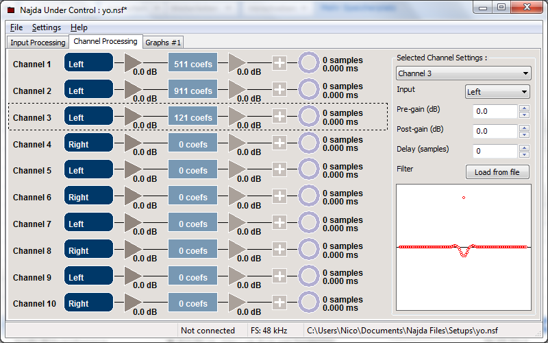Click the pre-gain triangle on Channel 10

click(x=133, y=303)
